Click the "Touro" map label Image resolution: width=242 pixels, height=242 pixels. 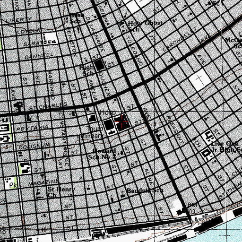click(95, 129)
